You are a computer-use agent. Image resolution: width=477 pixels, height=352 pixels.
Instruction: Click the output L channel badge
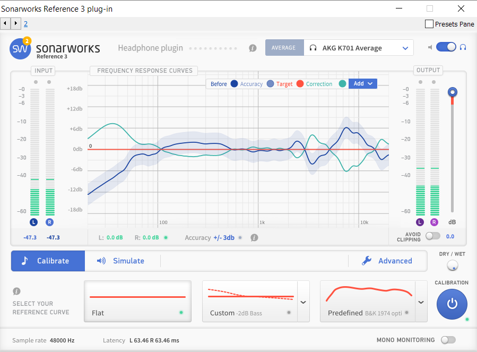pyautogui.click(x=420, y=222)
